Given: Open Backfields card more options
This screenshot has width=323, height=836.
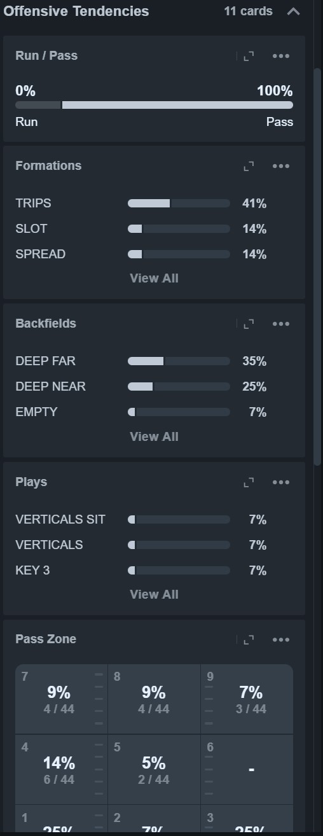Looking at the screenshot, I should pos(281,324).
